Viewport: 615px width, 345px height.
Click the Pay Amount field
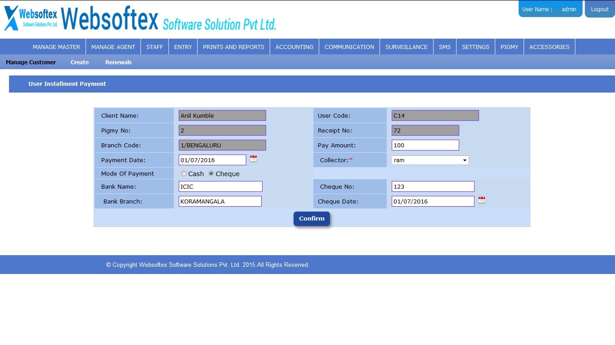pyautogui.click(x=425, y=145)
